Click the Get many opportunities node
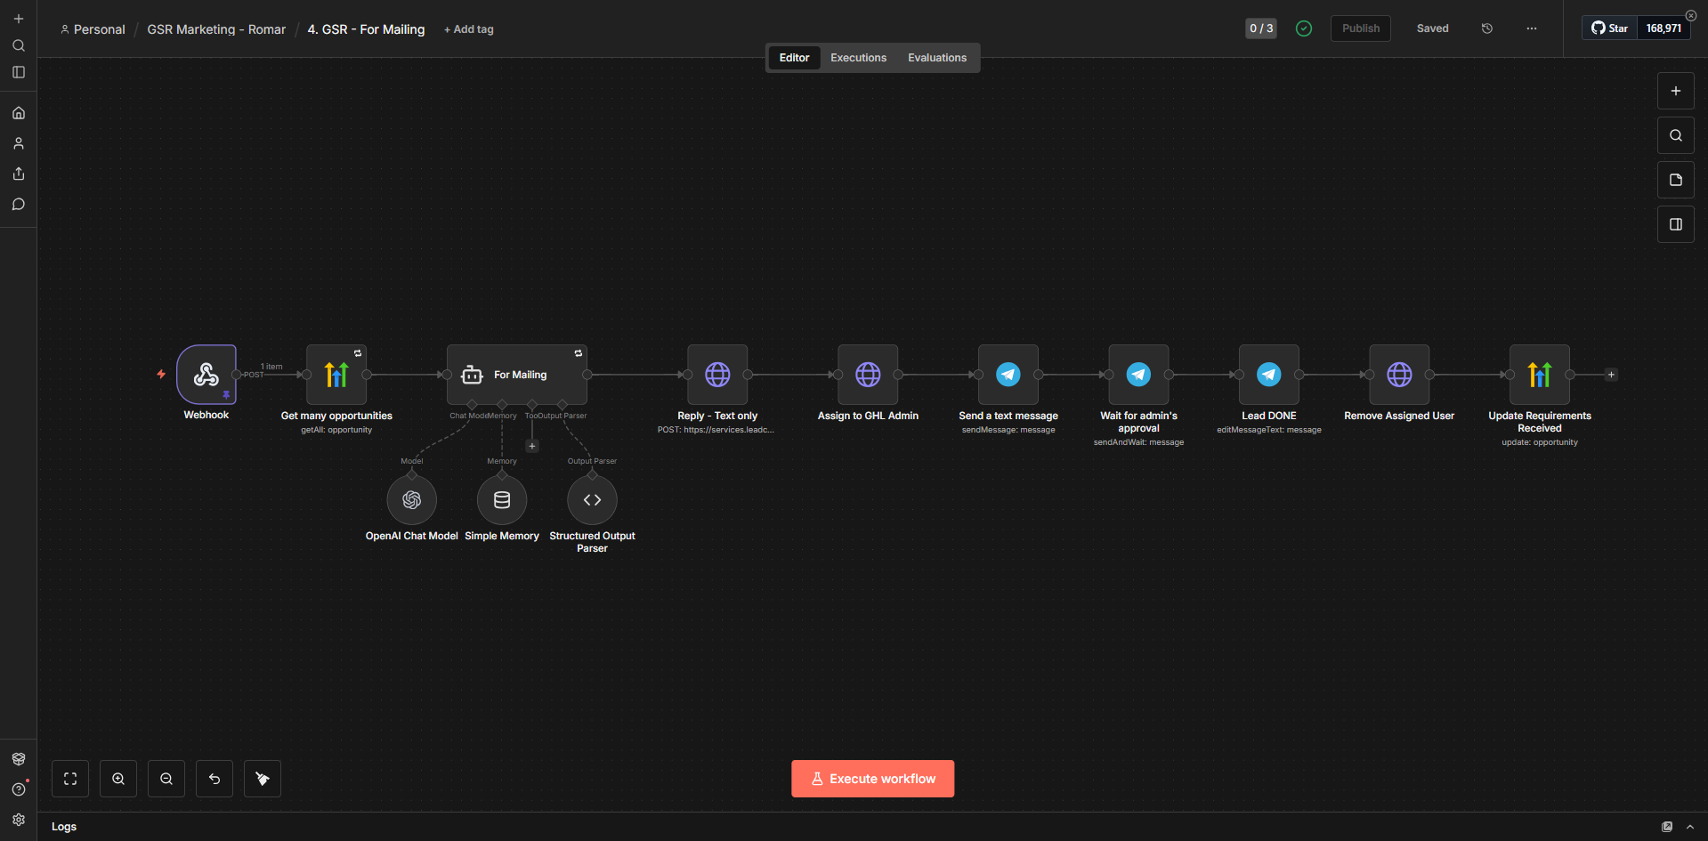This screenshot has height=841, width=1708. click(336, 375)
